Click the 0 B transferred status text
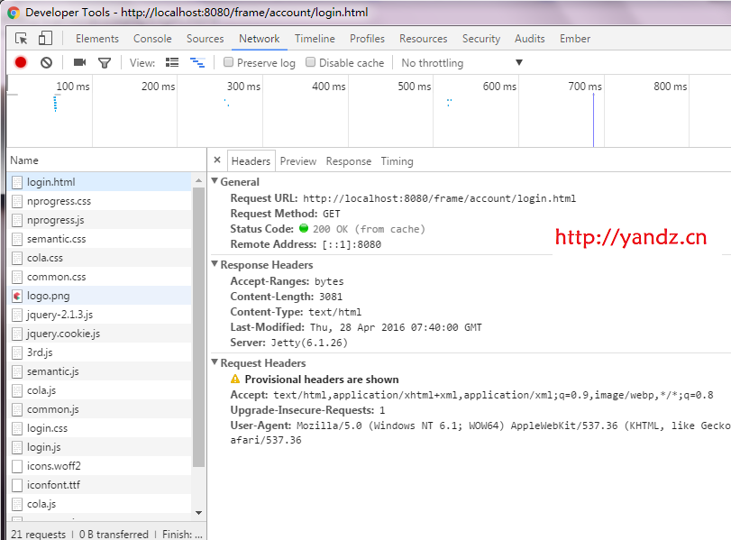Screen dimensions: 731x540 tap(114, 534)
